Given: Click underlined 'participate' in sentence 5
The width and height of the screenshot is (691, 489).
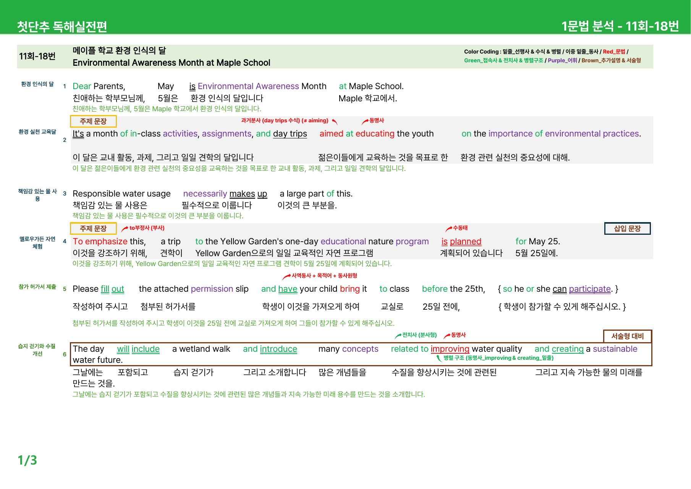Looking at the screenshot, I should click(590, 289).
